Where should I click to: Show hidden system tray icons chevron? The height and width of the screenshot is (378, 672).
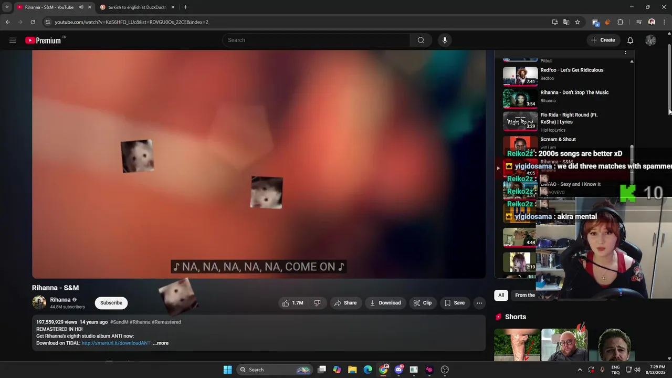580,370
